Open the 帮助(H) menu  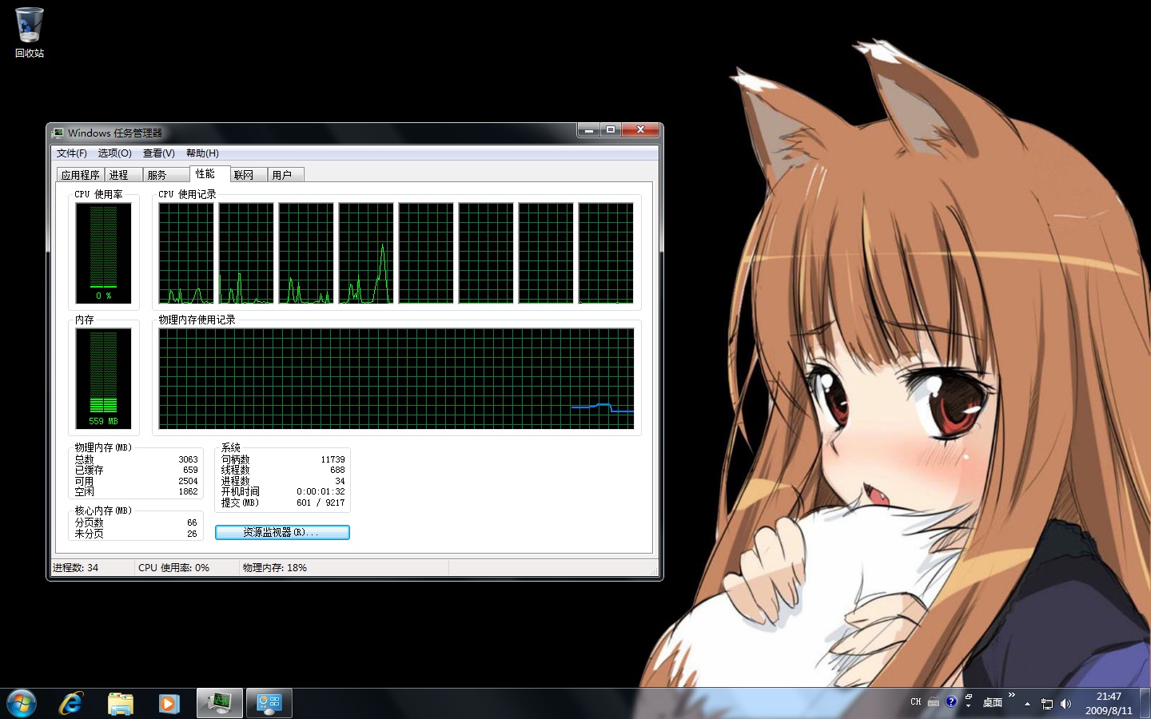click(202, 153)
